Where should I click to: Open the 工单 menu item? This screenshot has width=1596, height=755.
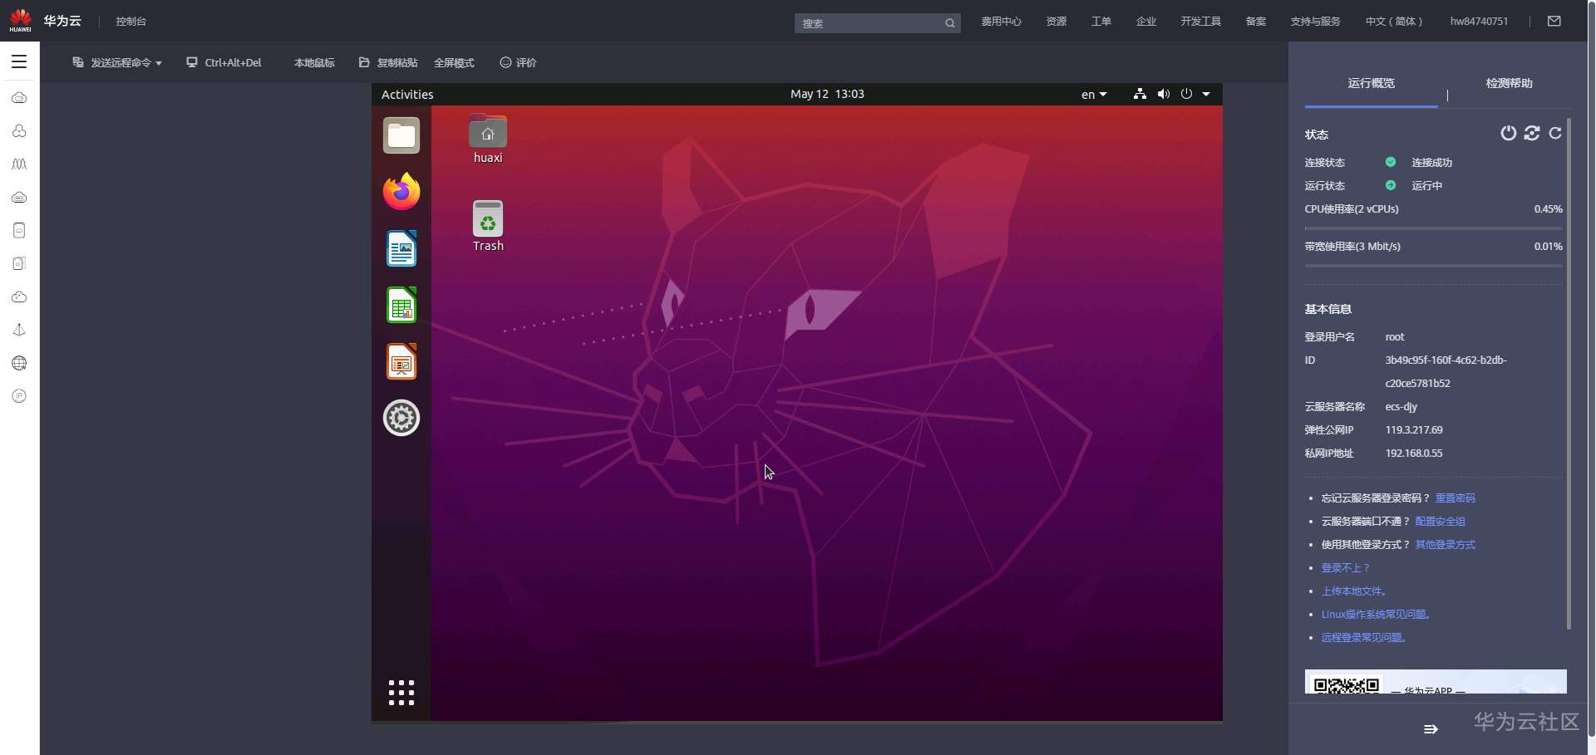click(1101, 21)
